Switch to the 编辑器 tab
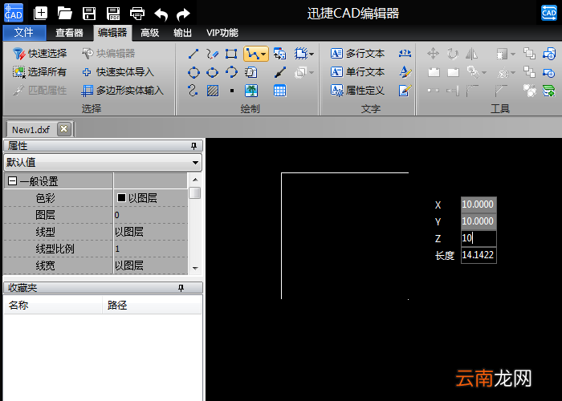This screenshot has height=401, width=562. (112, 33)
